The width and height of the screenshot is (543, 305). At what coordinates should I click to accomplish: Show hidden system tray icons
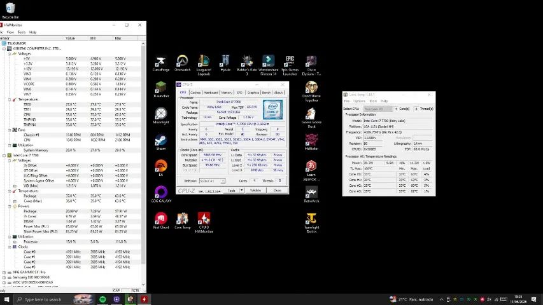[x=442, y=299]
